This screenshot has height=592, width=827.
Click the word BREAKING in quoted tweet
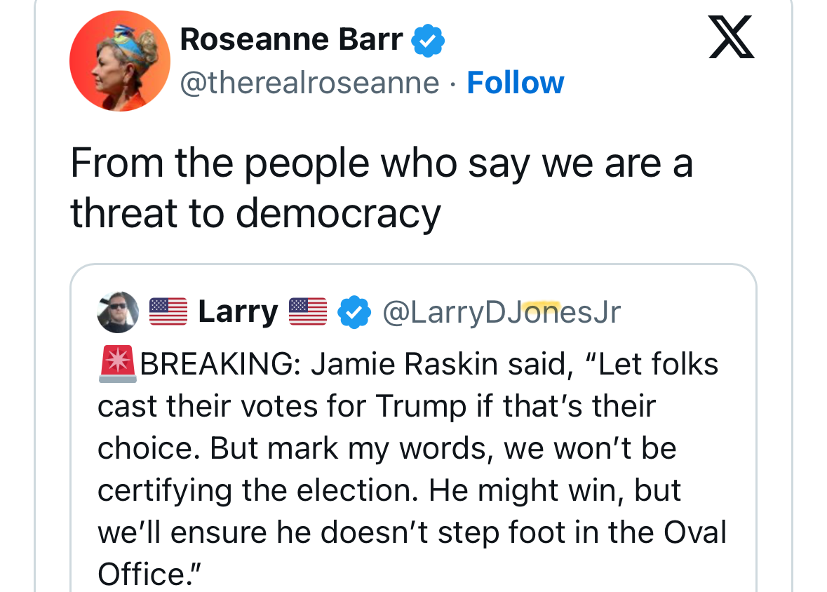(216, 364)
